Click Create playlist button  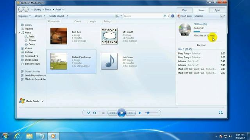pyautogui.click(x=57, y=16)
